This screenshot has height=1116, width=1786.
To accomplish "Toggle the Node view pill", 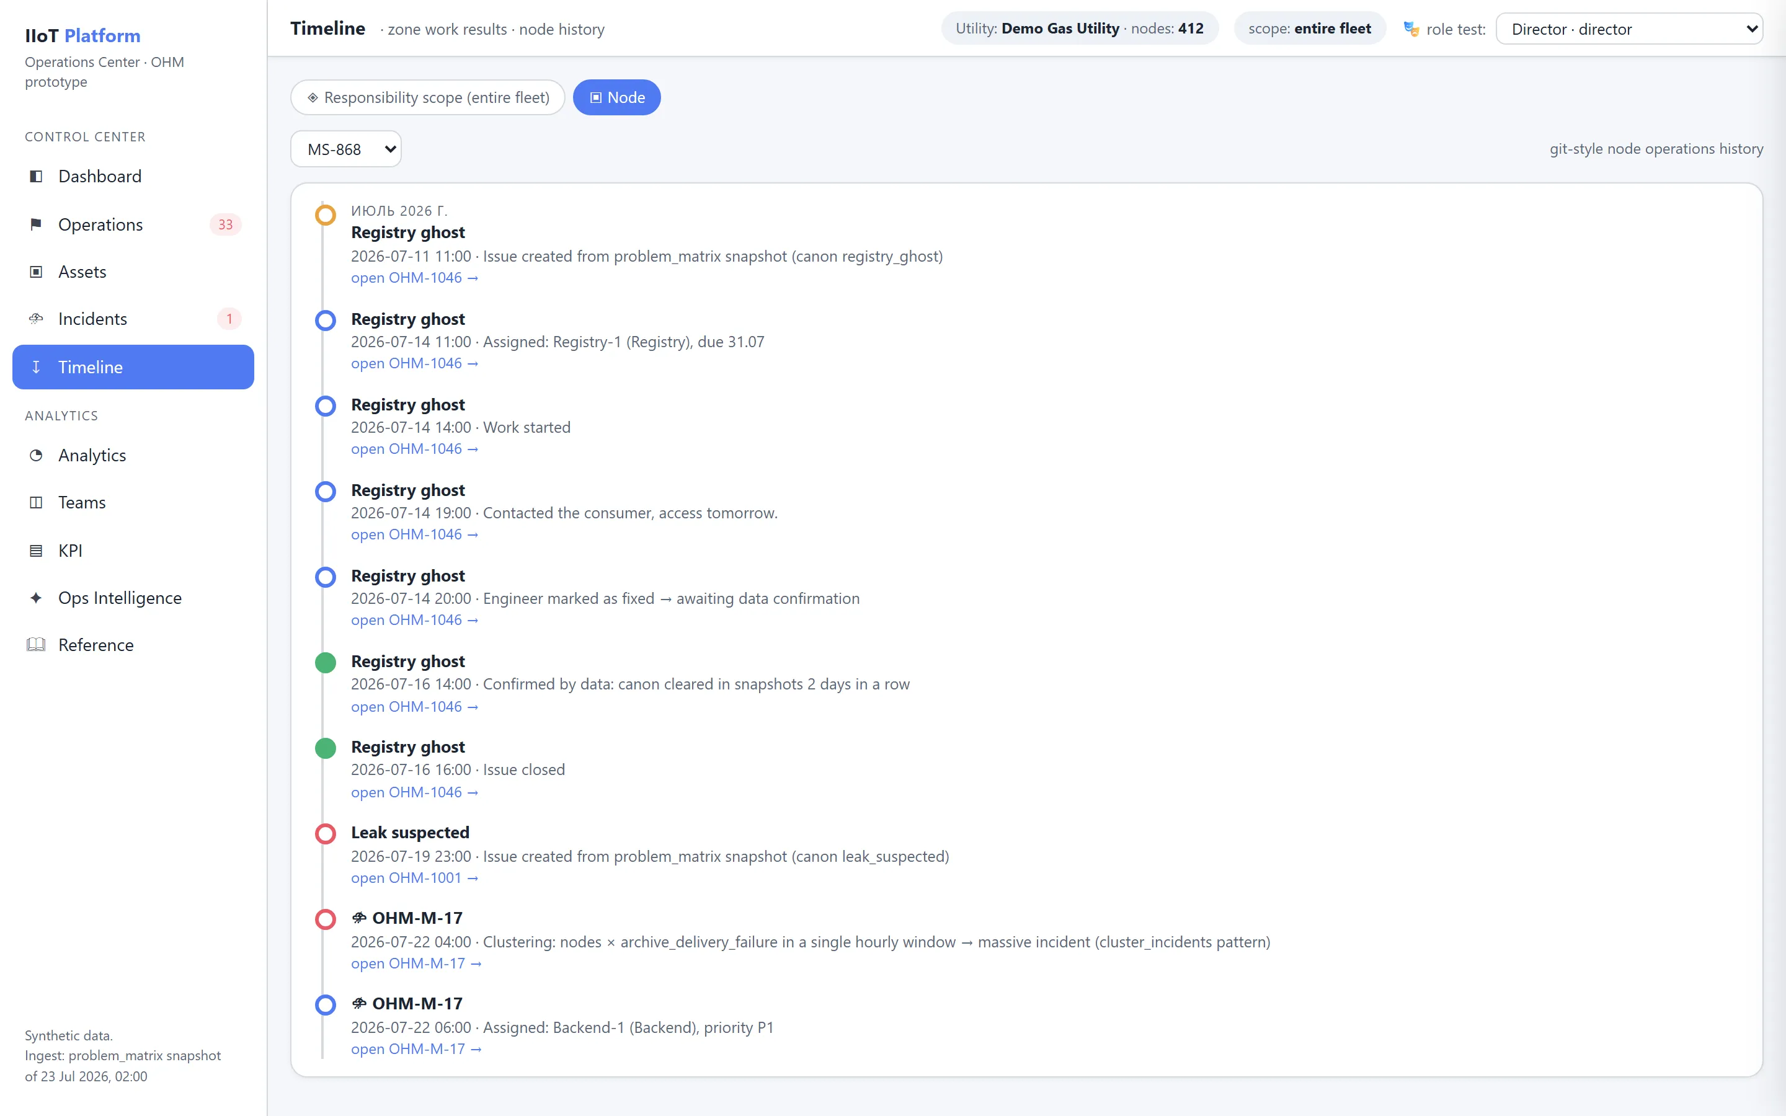I will coord(616,97).
